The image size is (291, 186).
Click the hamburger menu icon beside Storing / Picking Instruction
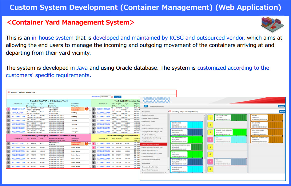coord(9,92)
